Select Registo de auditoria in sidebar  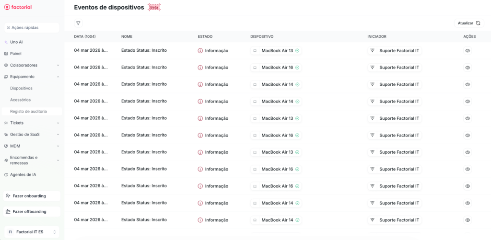(x=28, y=111)
